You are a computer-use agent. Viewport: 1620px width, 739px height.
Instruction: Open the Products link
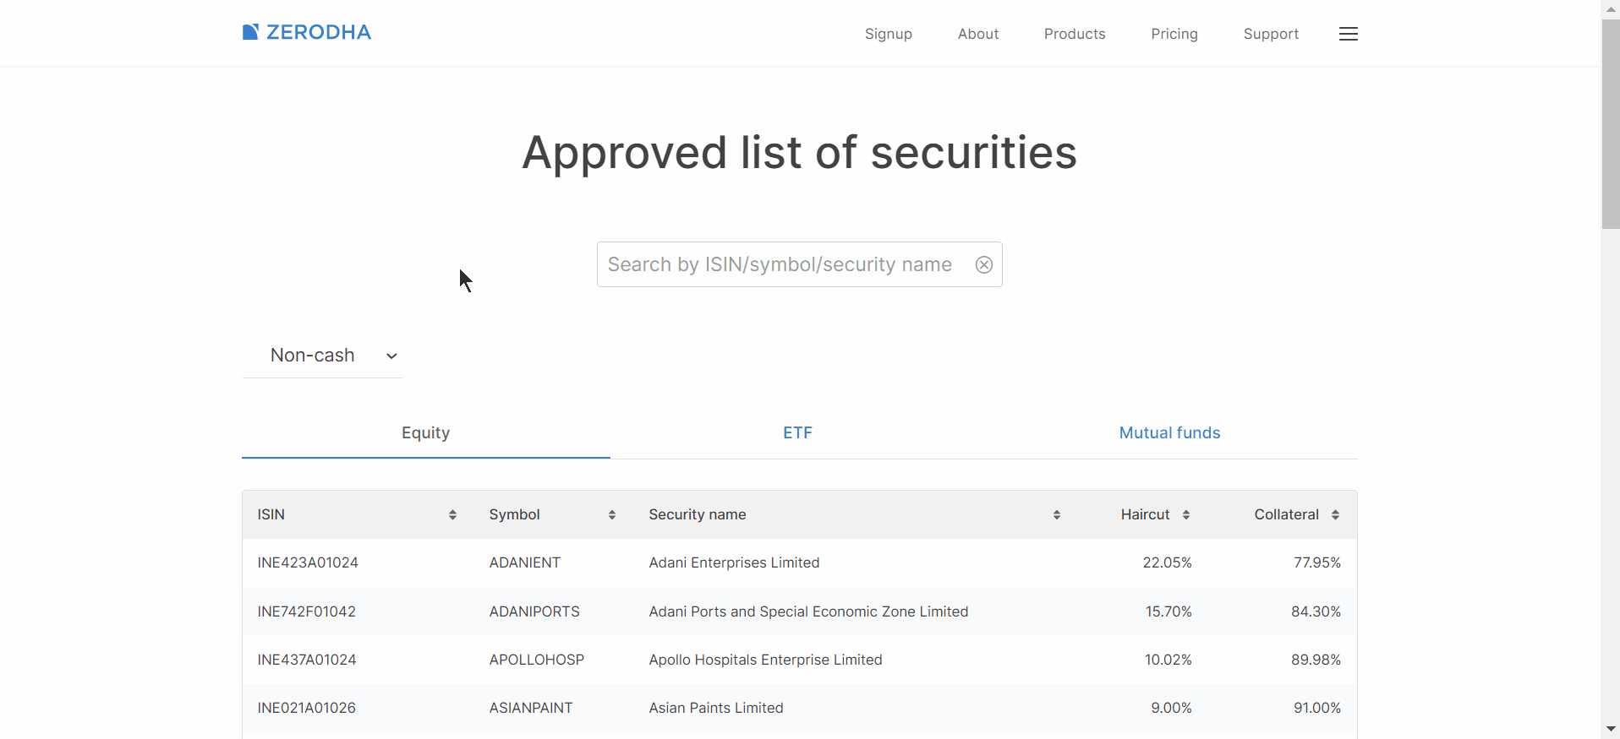pyautogui.click(x=1075, y=34)
